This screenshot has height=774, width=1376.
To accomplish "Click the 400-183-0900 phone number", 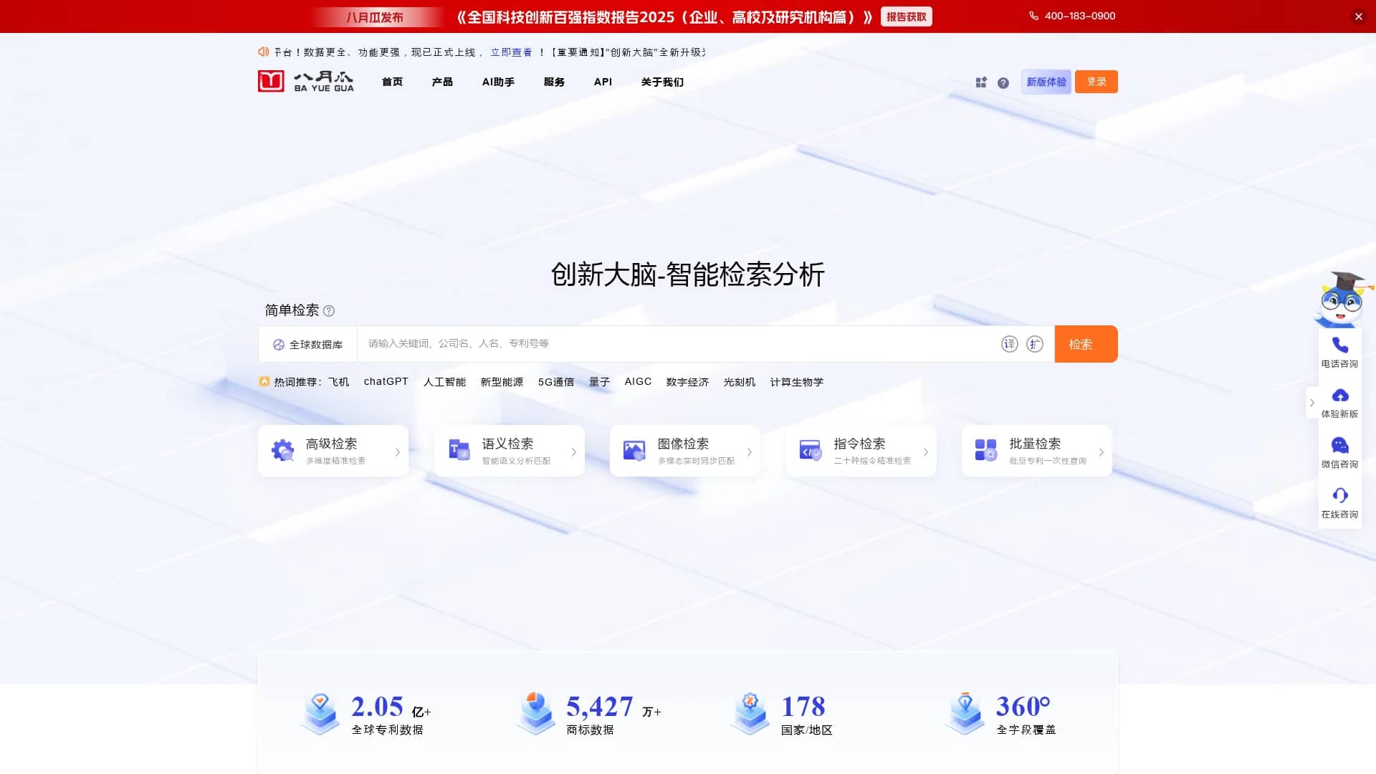I will (x=1080, y=16).
